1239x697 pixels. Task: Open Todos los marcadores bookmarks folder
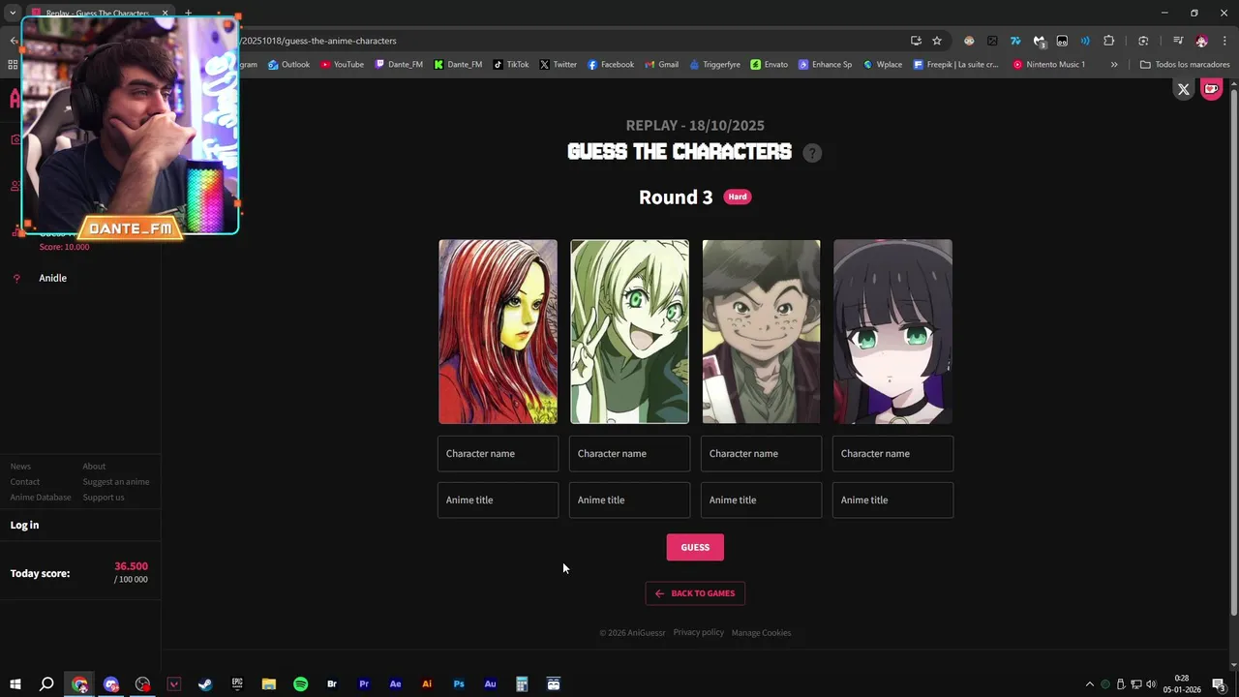[1185, 65]
